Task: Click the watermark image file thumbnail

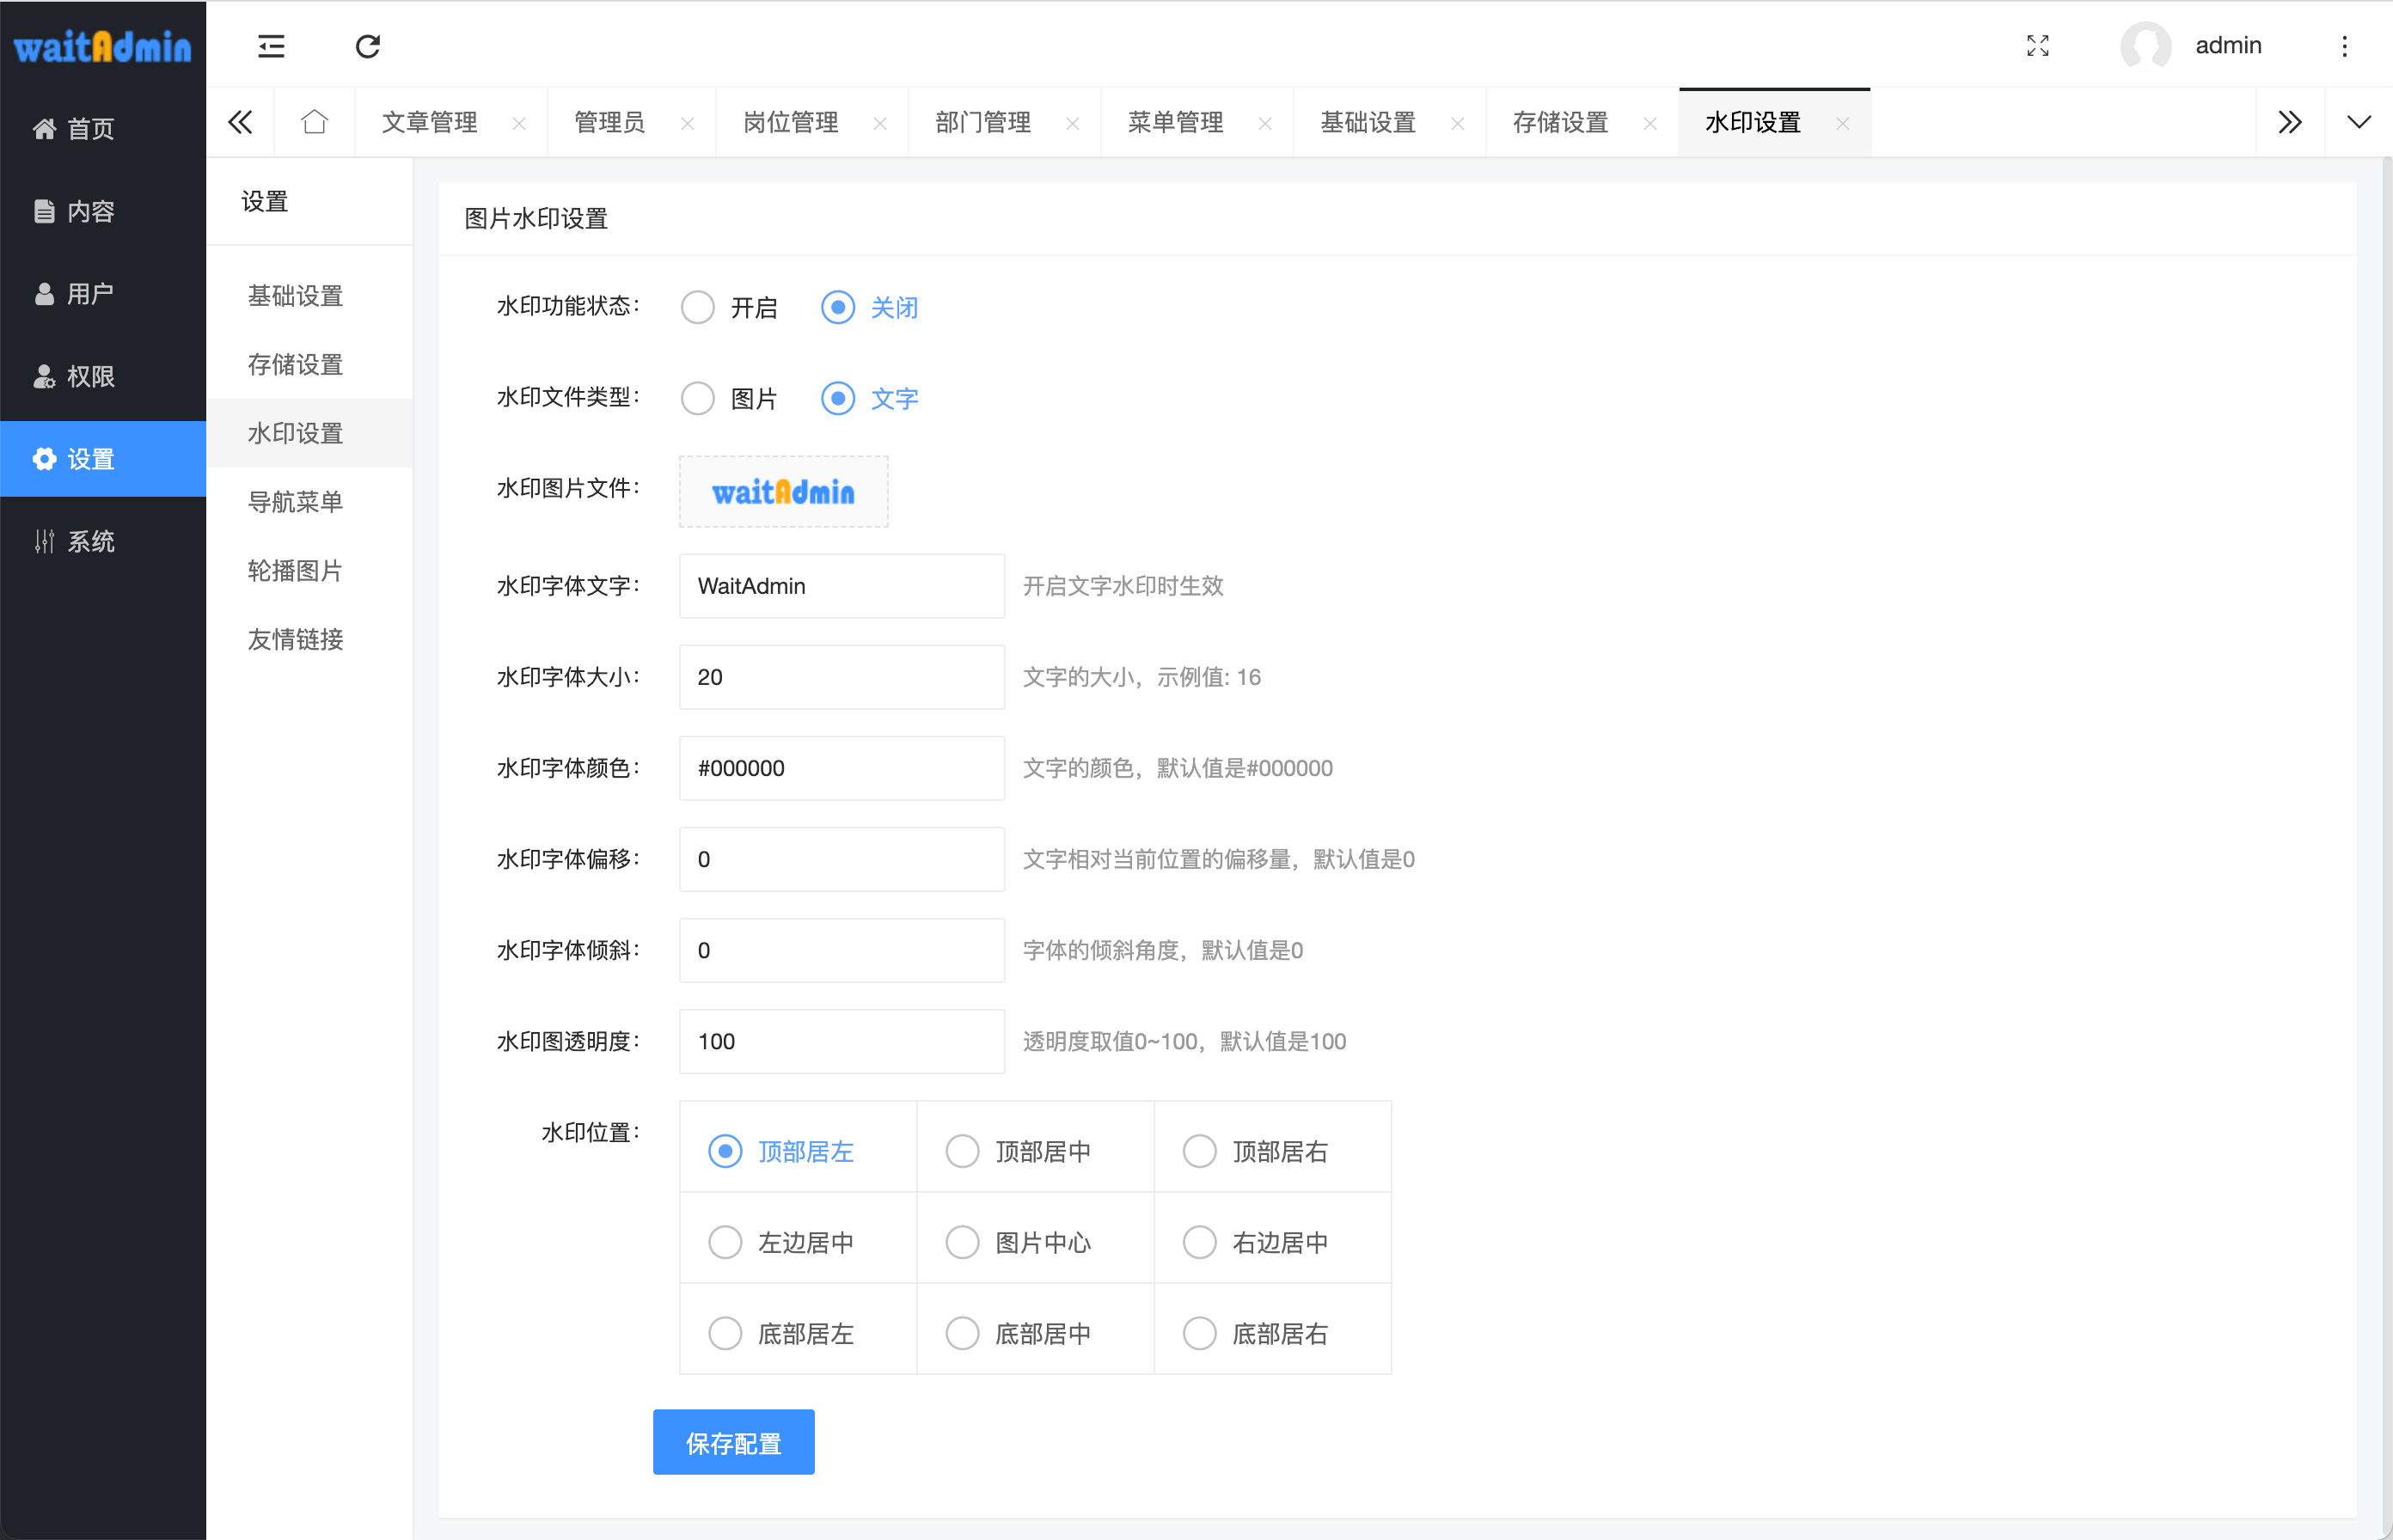Action: click(783, 491)
